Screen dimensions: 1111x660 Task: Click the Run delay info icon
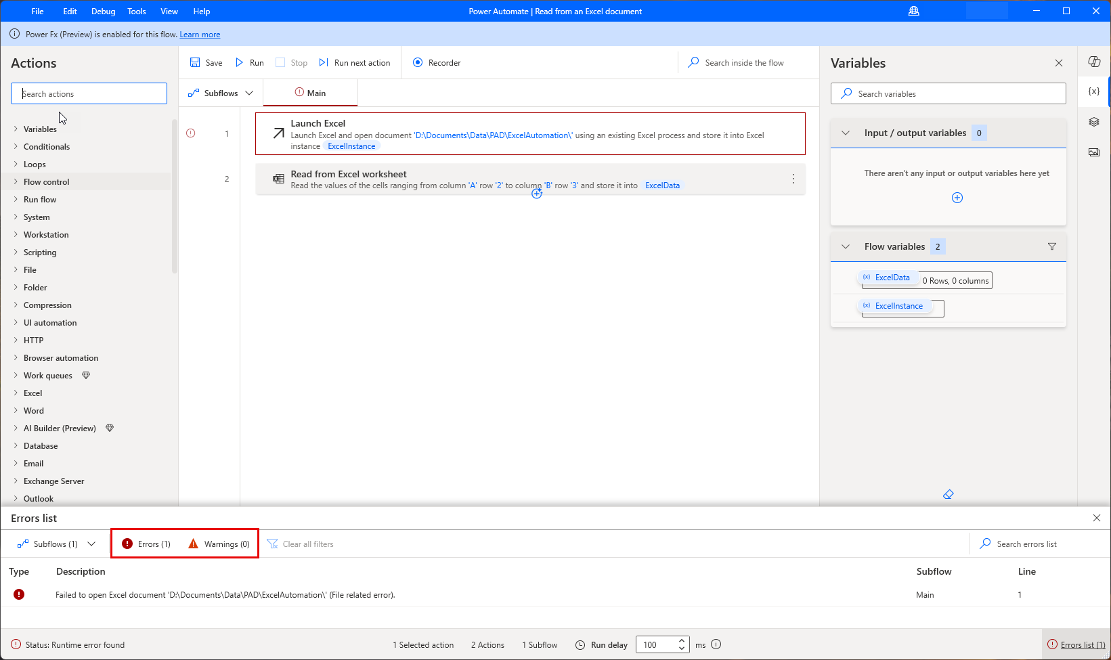[x=716, y=644]
